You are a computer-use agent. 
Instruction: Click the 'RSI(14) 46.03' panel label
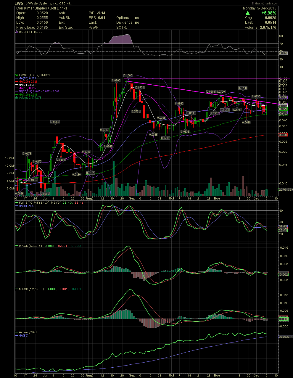tap(31, 32)
